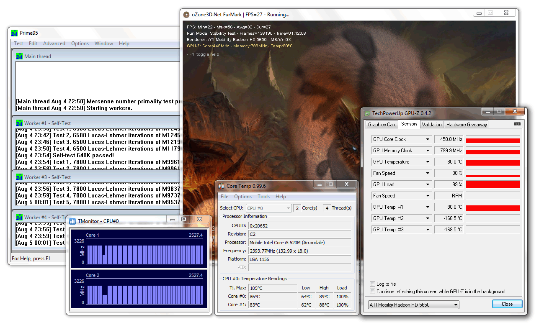Click the GPU Temp. #2 -168.5 °C value
This screenshot has width=539, height=325.
pyautogui.click(x=449, y=218)
